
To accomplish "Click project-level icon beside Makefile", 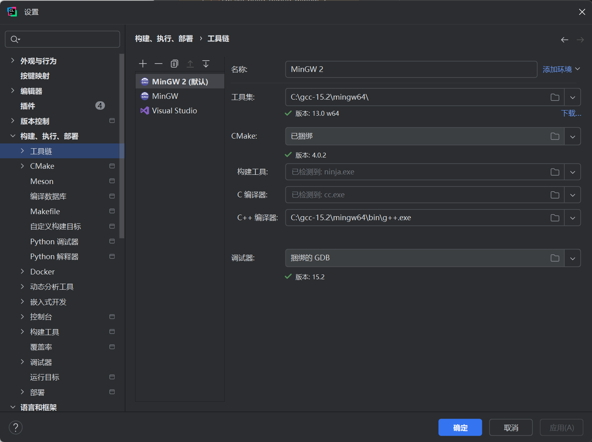I will coord(112,211).
